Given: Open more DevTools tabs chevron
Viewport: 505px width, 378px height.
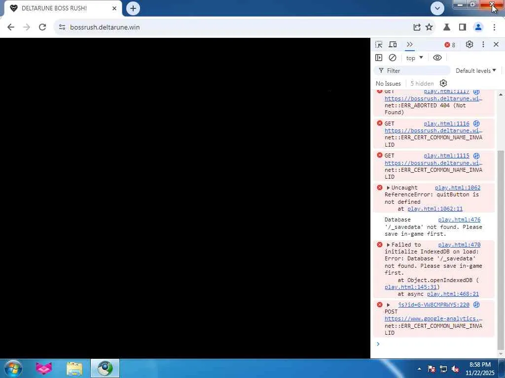Looking at the screenshot, I should click(x=409, y=44).
